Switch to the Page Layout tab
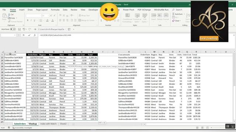236x132 pixels. [42, 10]
